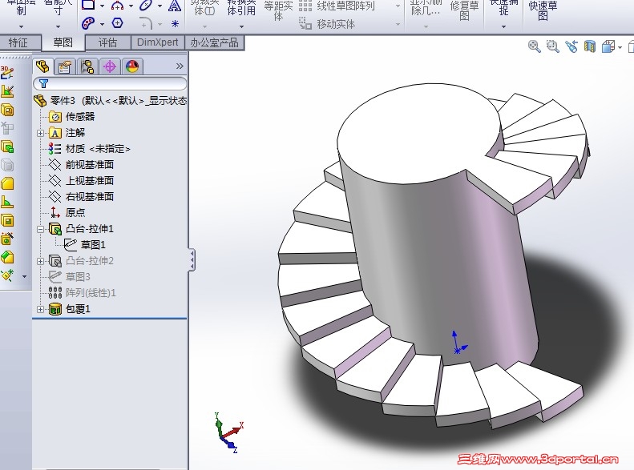This screenshot has width=634, height=470.
Task: Open the 快速捕捉 dropdown arrow
Action: [503, 27]
